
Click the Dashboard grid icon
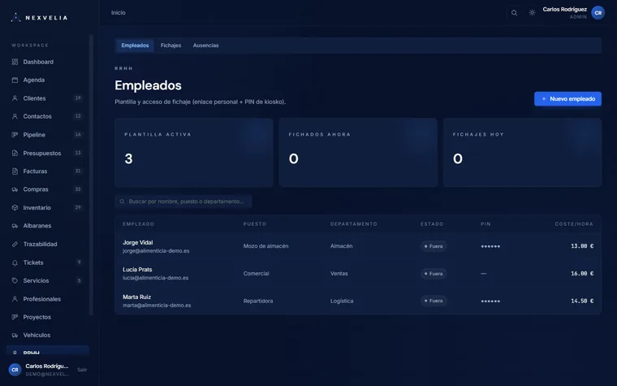(x=15, y=62)
